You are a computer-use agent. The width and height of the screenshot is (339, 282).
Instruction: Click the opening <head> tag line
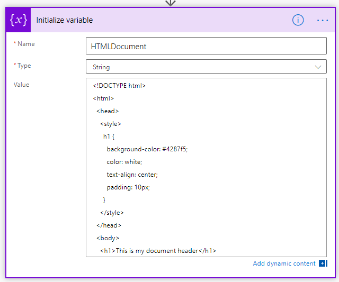pos(108,111)
